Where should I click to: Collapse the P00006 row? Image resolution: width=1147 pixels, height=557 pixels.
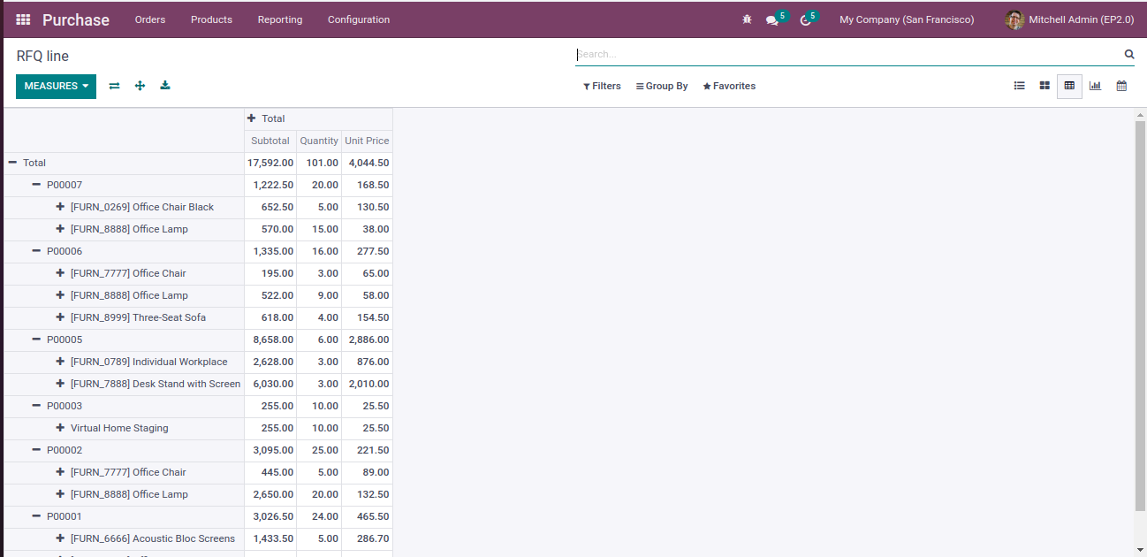point(36,251)
